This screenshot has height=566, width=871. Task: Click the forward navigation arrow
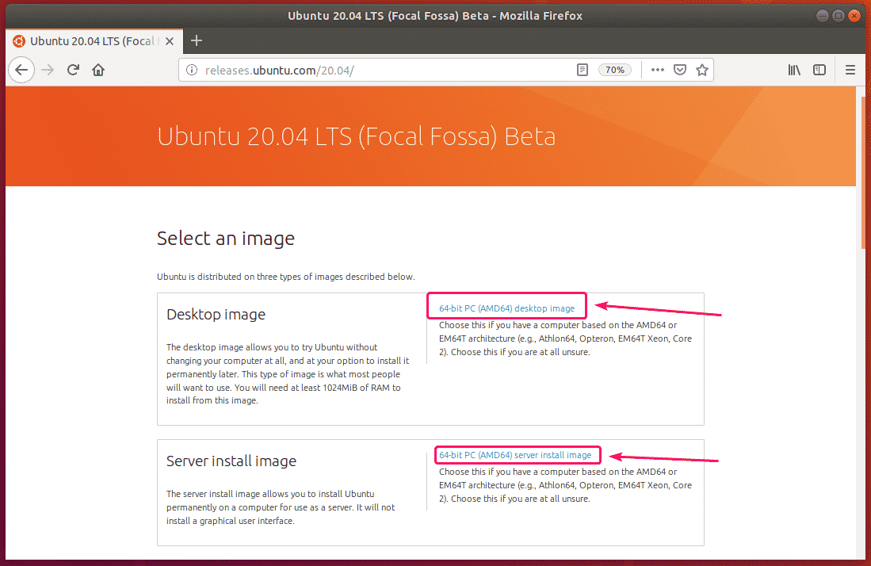coord(48,70)
